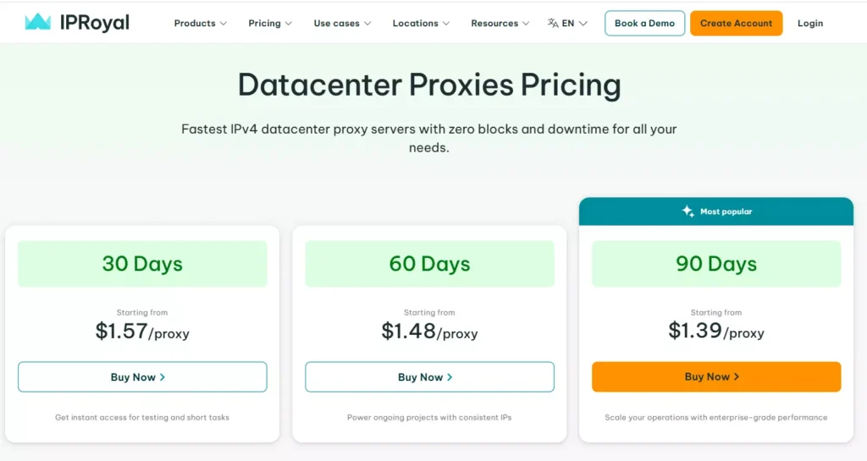867x461 pixels.
Task: Select the 90 Days green plan header
Action: (716, 264)
